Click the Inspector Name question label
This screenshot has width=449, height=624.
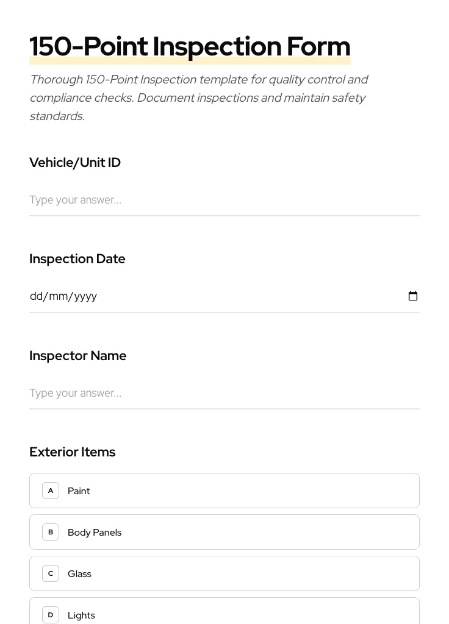tap(78, 356)
